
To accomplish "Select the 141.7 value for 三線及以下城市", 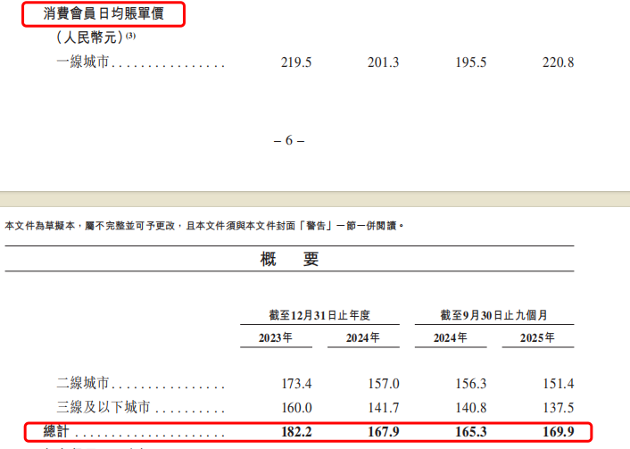I will tap(383, 407).
